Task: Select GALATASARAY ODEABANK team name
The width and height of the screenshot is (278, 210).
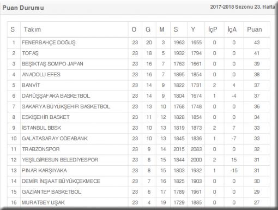Action: [x=55, y=139]
